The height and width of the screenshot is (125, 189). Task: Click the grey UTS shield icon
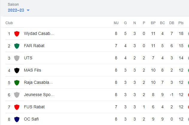[x=17, y=58]
